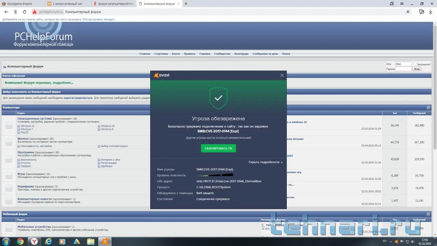Open Yandex home via the Я icon
The height and width of the screenshot is (246, 437).
15,12
